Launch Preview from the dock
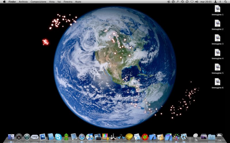The width and height of the screenshot is (230, 143). point(184,137)
